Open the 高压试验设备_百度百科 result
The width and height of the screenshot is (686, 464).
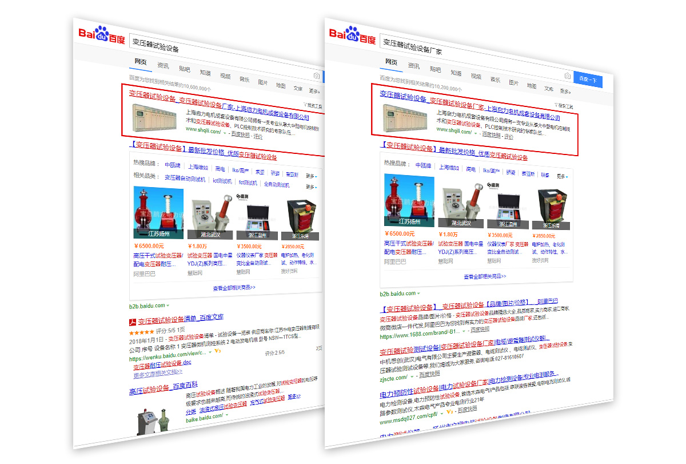click(x=163, y=389)
